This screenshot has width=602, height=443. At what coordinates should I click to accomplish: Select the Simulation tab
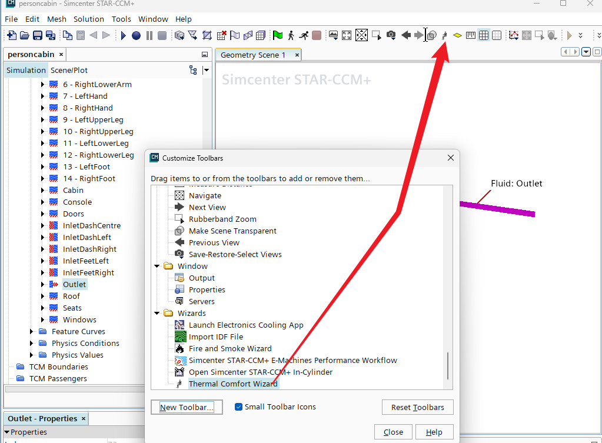click(x=26, y=70)
